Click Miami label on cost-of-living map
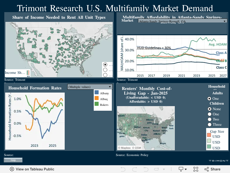The height and width of the screenshot is (173, 230). click(x=163, y=143)
